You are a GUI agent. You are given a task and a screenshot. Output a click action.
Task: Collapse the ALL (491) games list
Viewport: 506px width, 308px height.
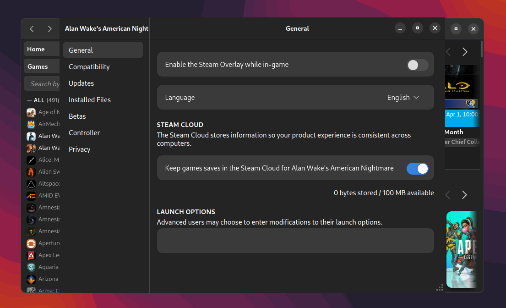point(29,100)
